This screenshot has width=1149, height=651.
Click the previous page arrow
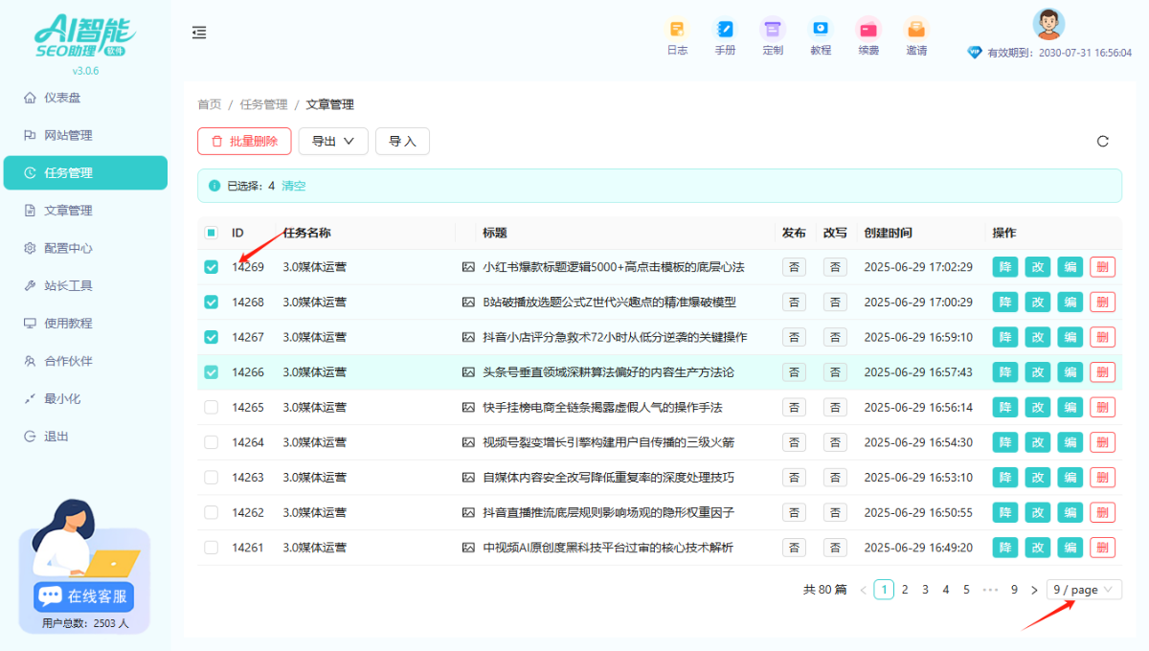(864, 590)
